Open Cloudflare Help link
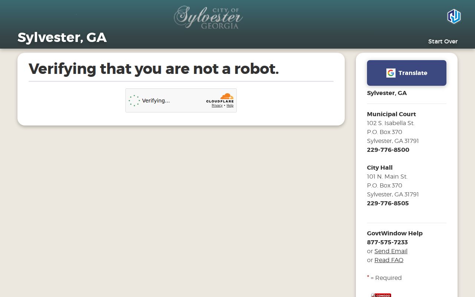Screen dimensions: 475x297 point(230,105)
